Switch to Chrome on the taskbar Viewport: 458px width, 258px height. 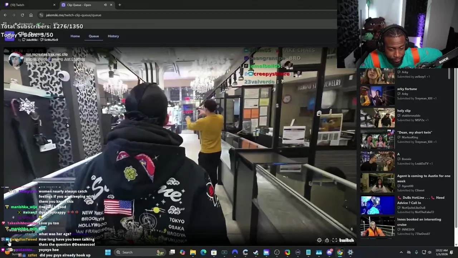[x=340, y=252]
